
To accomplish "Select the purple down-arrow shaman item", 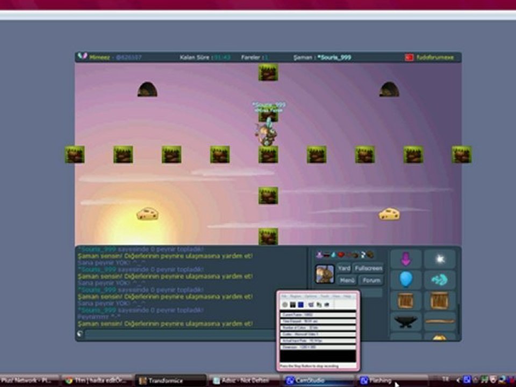I will click(x=405, y=259).
